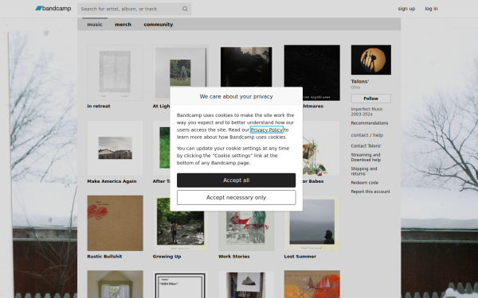The width and height of the screenshot is (478, 298).
Task: Open the bottom-row black-bordered white album cover
Action: coord(181,284)
